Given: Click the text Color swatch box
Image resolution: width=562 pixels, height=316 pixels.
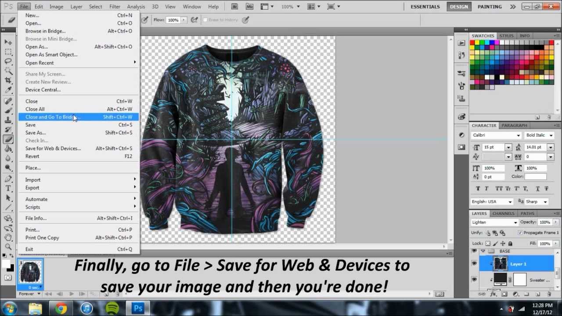Looking at the screenshot, I should coord(536,176).
